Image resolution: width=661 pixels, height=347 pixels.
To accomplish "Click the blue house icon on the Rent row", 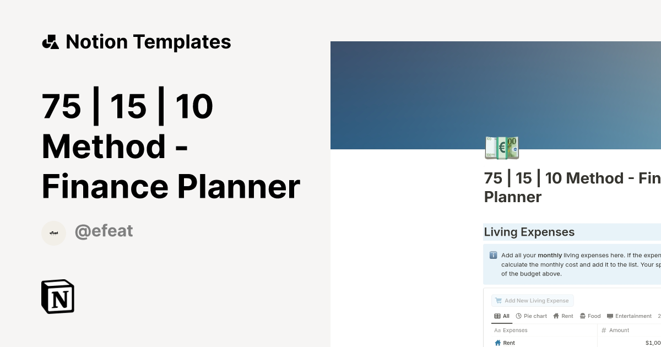I will [x=497, y=343].
